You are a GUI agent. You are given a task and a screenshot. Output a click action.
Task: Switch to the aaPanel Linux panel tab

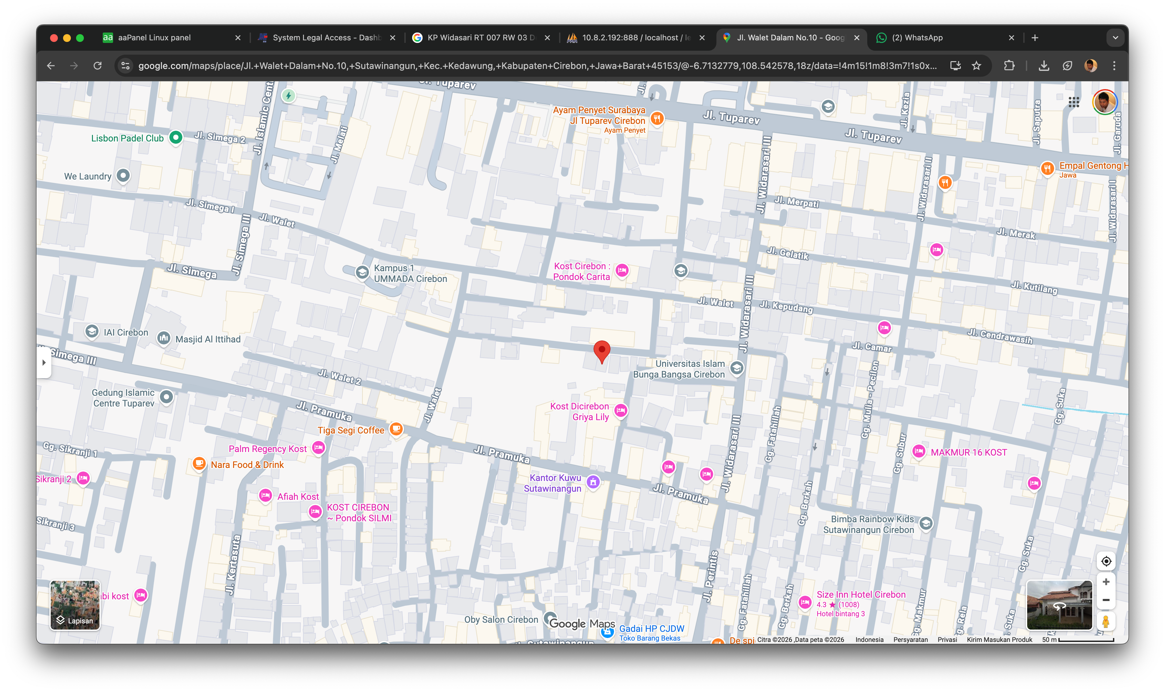coord(154,38)
